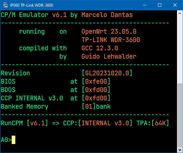Click the yellow cursor block at A0> prompt
Screen dimensions: 183x153
point(14,140)
